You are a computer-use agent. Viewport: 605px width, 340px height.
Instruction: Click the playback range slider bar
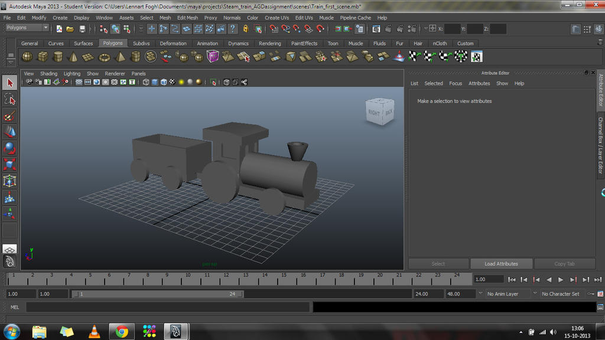158,294
